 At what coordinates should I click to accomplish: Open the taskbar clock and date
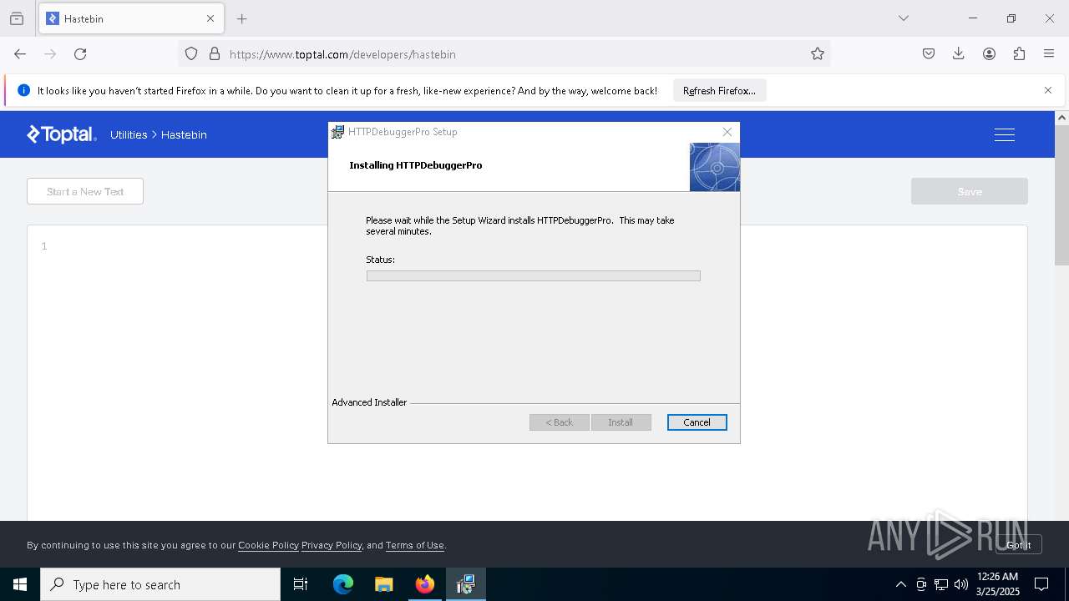pyautogui.click(x=997, y=584)
